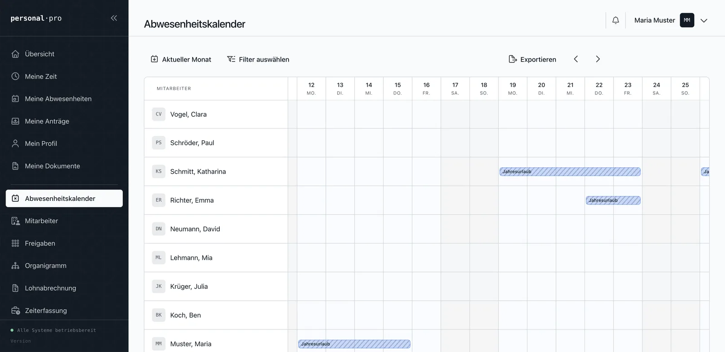Click the Zeiterfassung clock-card icon

pyautogui.click(x=15, y=310)
